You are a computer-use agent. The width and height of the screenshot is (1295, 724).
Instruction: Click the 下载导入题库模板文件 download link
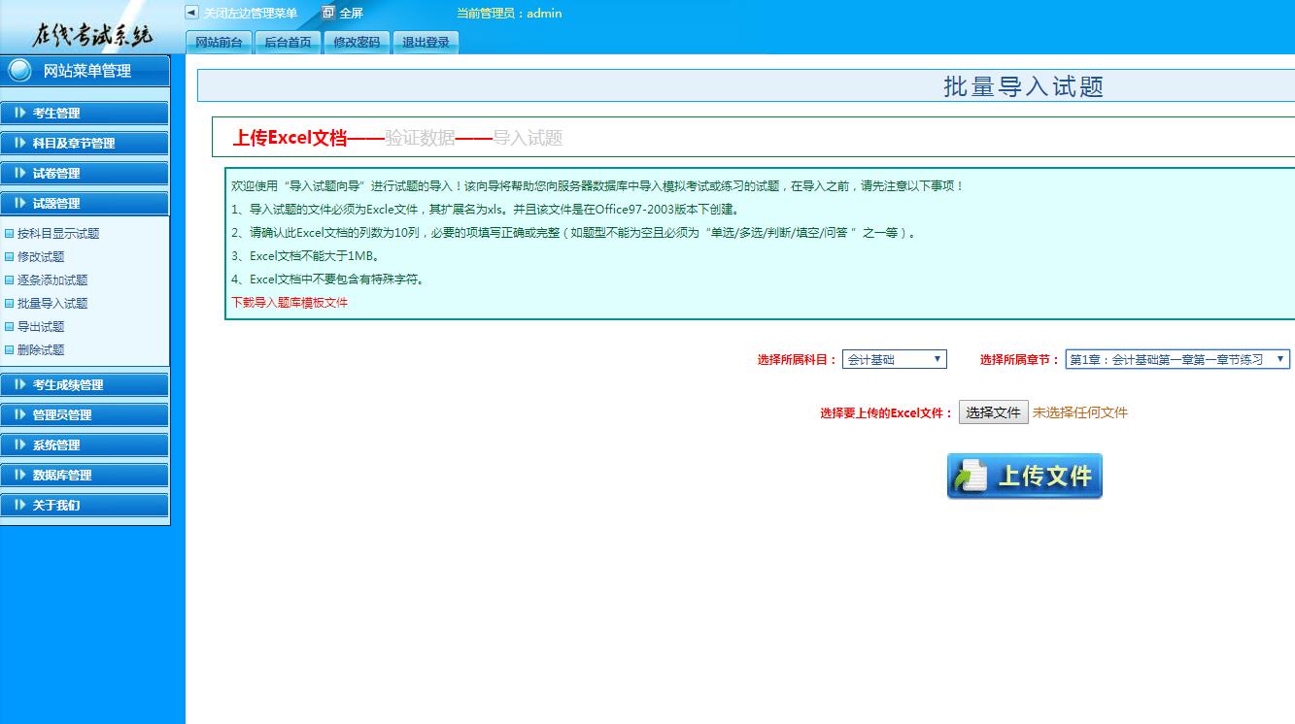(x=290, y=303)
